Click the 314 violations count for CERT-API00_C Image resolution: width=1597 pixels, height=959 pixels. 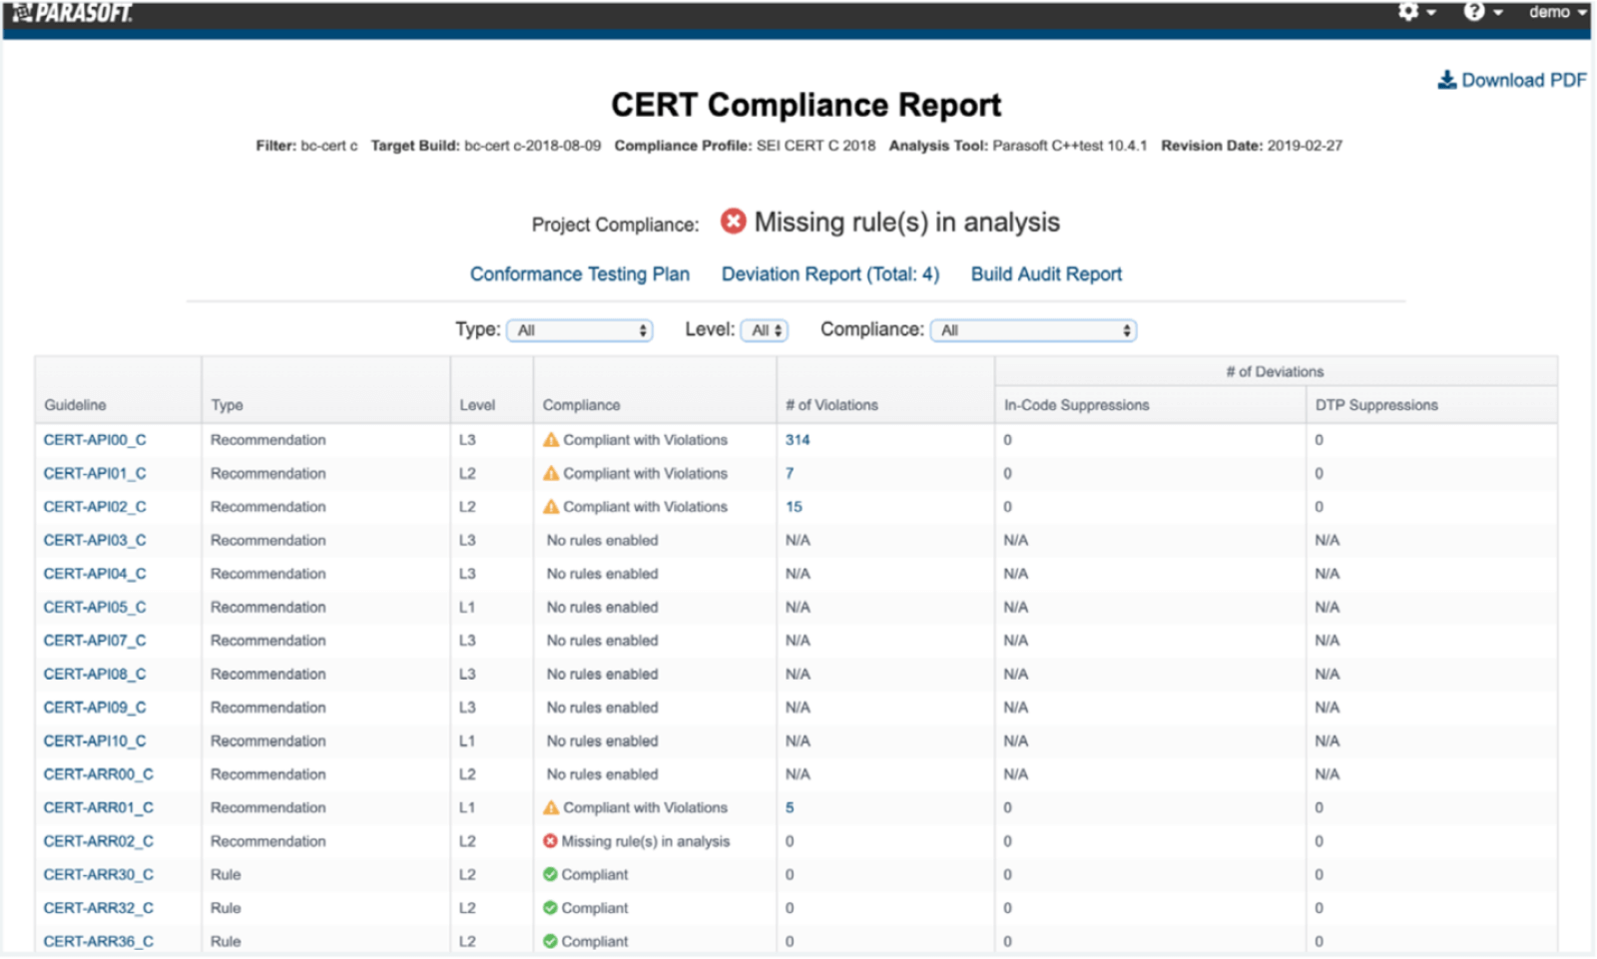pyautogui.click(x=798, y=439)
